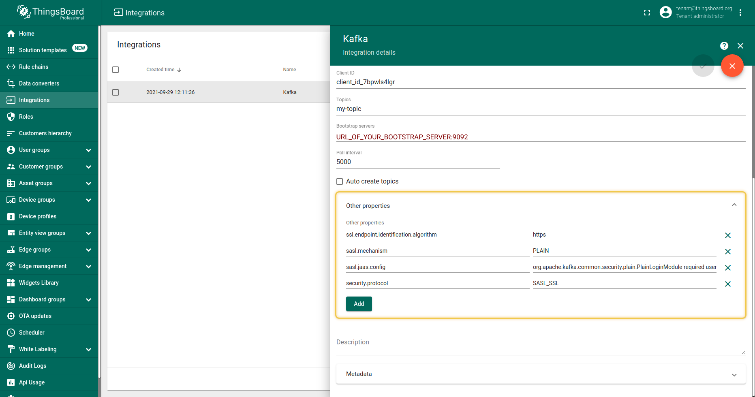The width and height of the screenshot is (755, 397).
Task: Check the select-all integrations checkbox
Action: 115,70
